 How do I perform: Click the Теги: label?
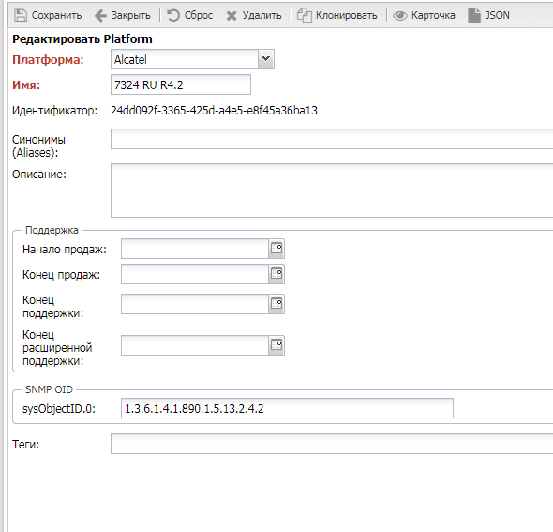pyautogui.click(x=25, y=444)
